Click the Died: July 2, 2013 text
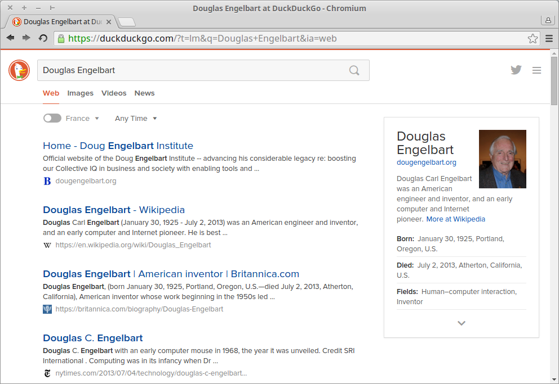This screenshot has height=384, width=559. pyautogui.click(x=459, y=270)
